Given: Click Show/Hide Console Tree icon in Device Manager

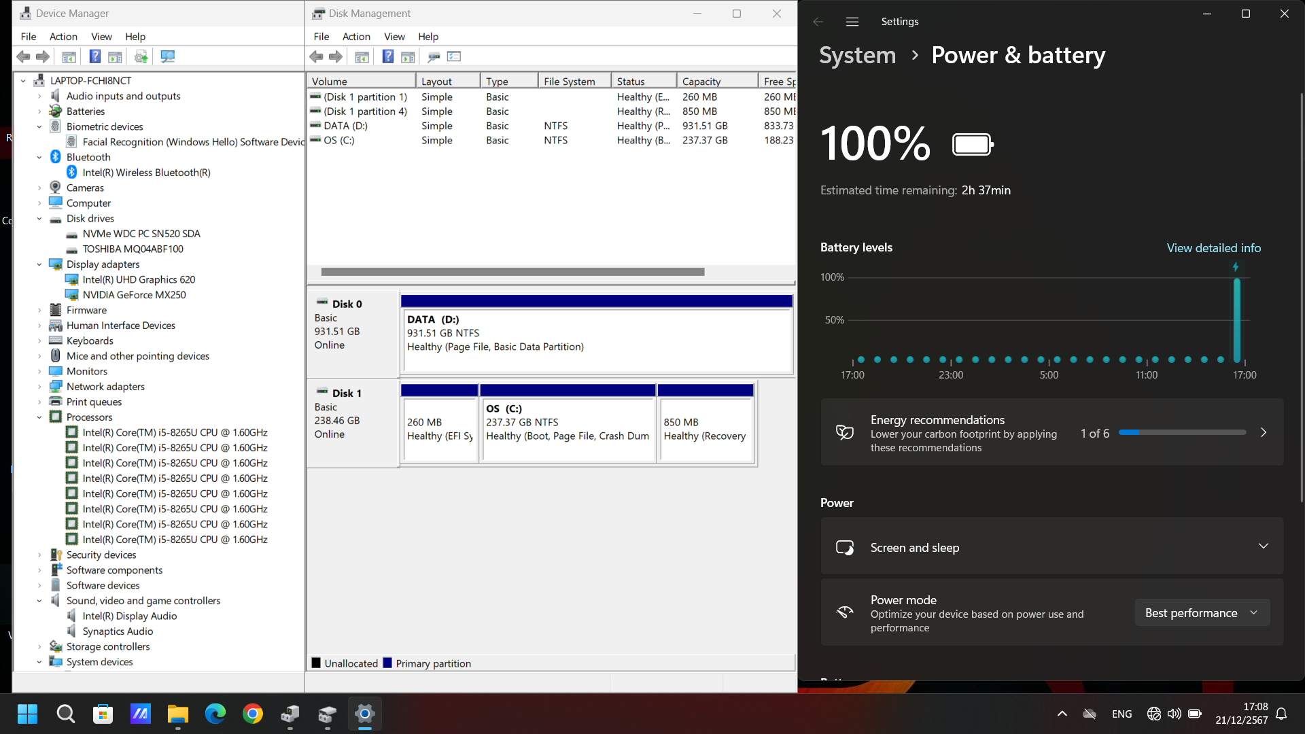Looking at the screenshot, I should 69,57.
